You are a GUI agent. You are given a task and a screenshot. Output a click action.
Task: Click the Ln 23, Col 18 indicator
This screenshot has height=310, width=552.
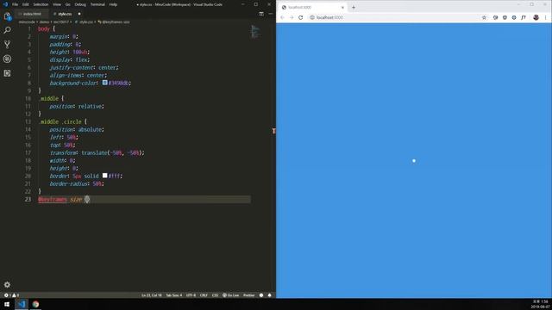click(152, 295)
